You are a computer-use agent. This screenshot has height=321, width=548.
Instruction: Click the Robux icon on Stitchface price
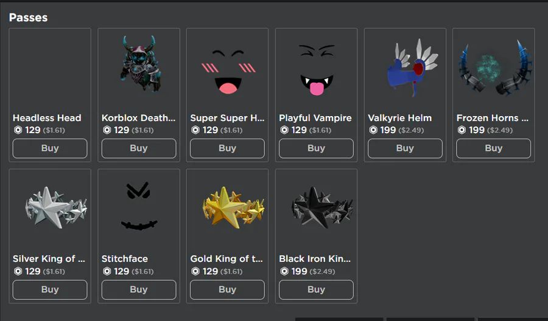tap(107, 271)
